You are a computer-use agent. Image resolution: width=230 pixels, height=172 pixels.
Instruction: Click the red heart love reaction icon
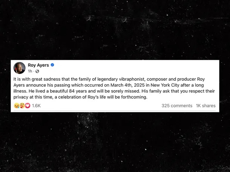[27, 106]
